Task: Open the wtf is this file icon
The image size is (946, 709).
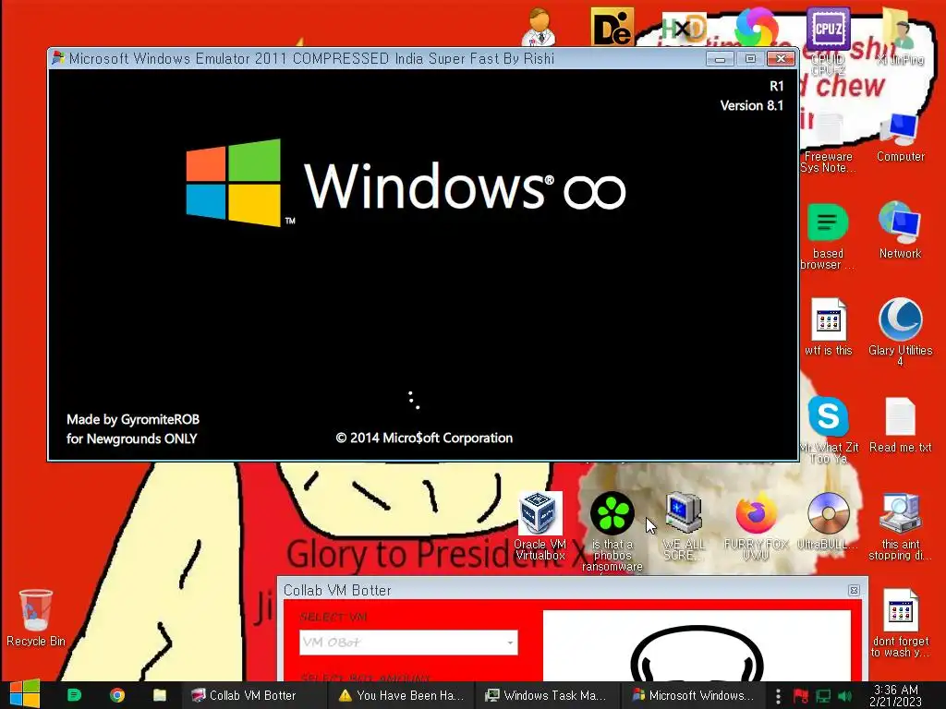Action: pyautogui.click(x=829, y=326)
